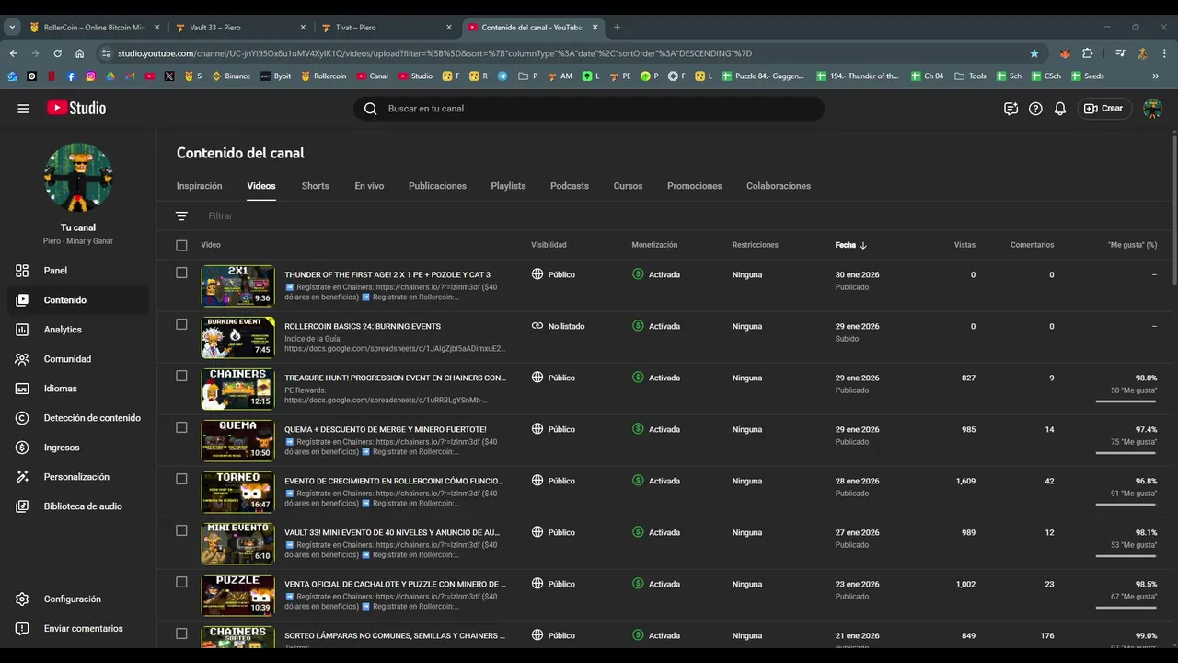1178x663 pixels.
Task: Click monetization icon of THUNDER OF THE FIRST AGE
Action: (638, 274)
